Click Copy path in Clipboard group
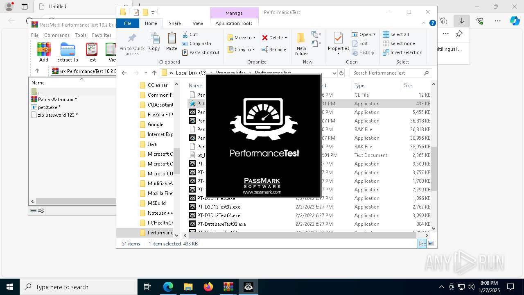524x295 pixels. coord(196,43)
